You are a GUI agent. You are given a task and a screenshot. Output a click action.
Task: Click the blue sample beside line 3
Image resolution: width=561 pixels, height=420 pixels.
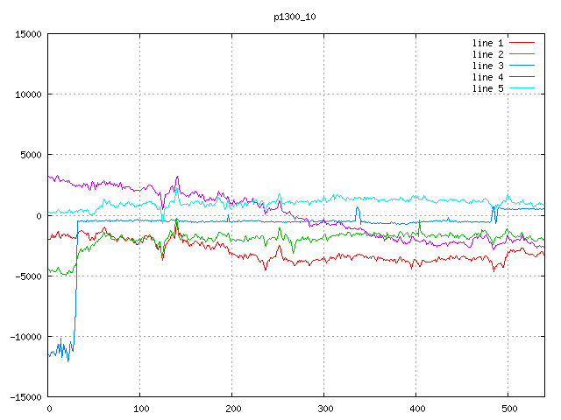522,66
